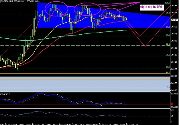Click the 37.6053 indicator scale value
This screenshot has height=125, width=179.
point(175,107)
